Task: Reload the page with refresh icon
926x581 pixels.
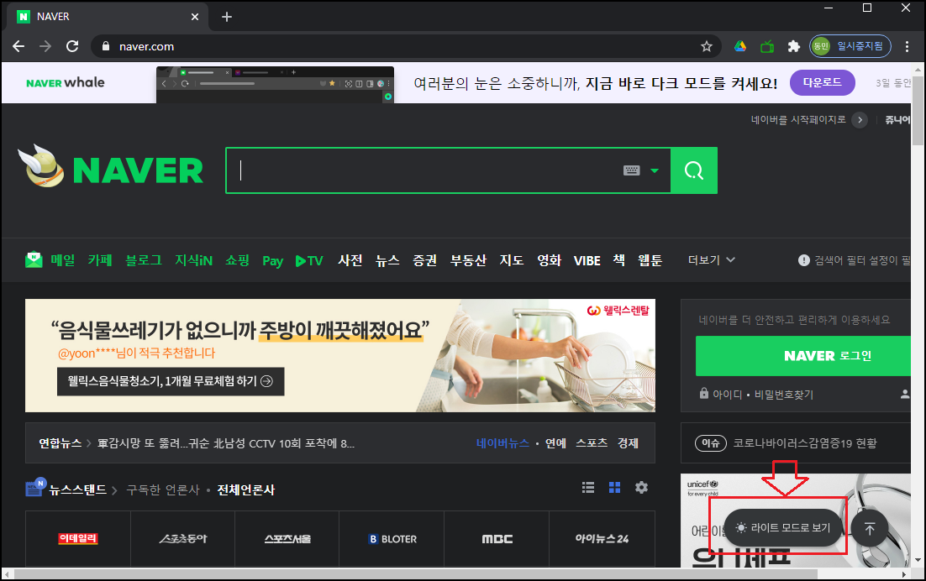Action: [72, 46]
